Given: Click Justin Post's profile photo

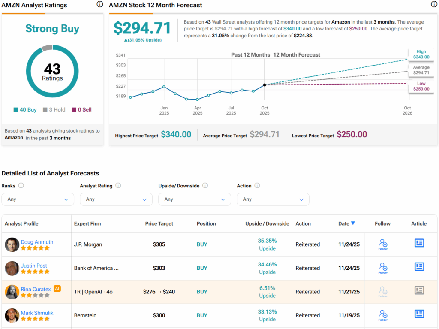Looking at the screenshot, I should [12, 268].
